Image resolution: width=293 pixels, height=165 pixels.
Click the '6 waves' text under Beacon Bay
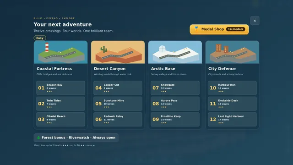[x=51, y=88]
